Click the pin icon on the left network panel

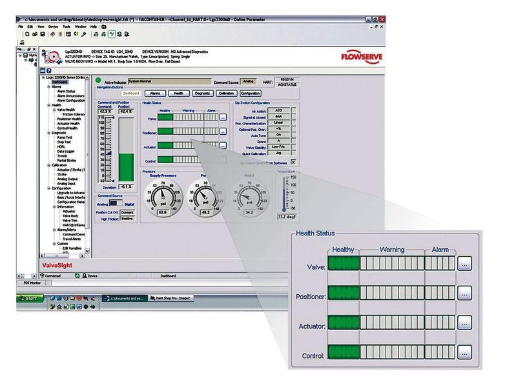[x=29, y=49]
